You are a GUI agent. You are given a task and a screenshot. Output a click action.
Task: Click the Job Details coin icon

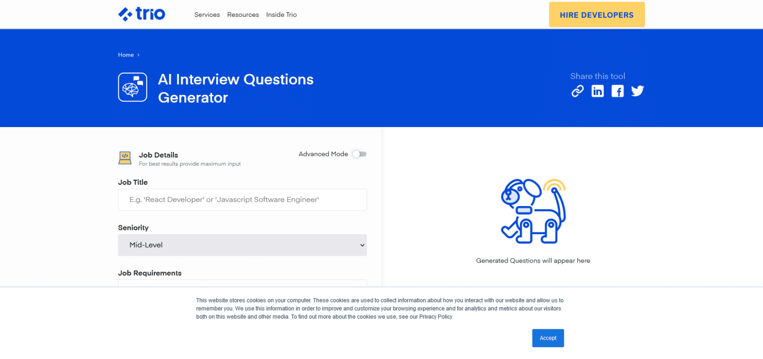pos(125,157)
